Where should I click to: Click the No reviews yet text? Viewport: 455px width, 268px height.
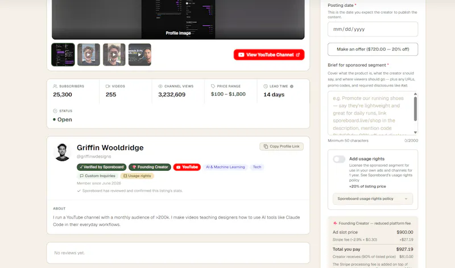[69, 253]
